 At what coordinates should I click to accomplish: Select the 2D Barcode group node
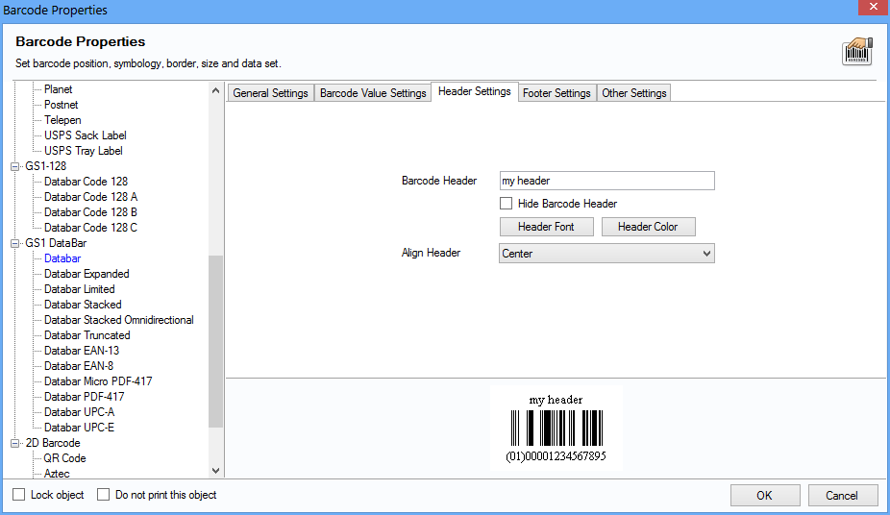click(52, 442)
